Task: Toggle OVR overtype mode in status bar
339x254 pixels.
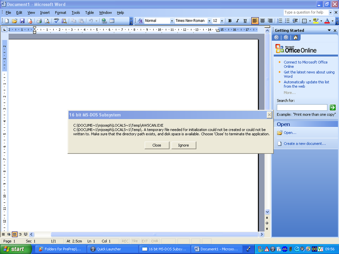Action: click(155, 241)
